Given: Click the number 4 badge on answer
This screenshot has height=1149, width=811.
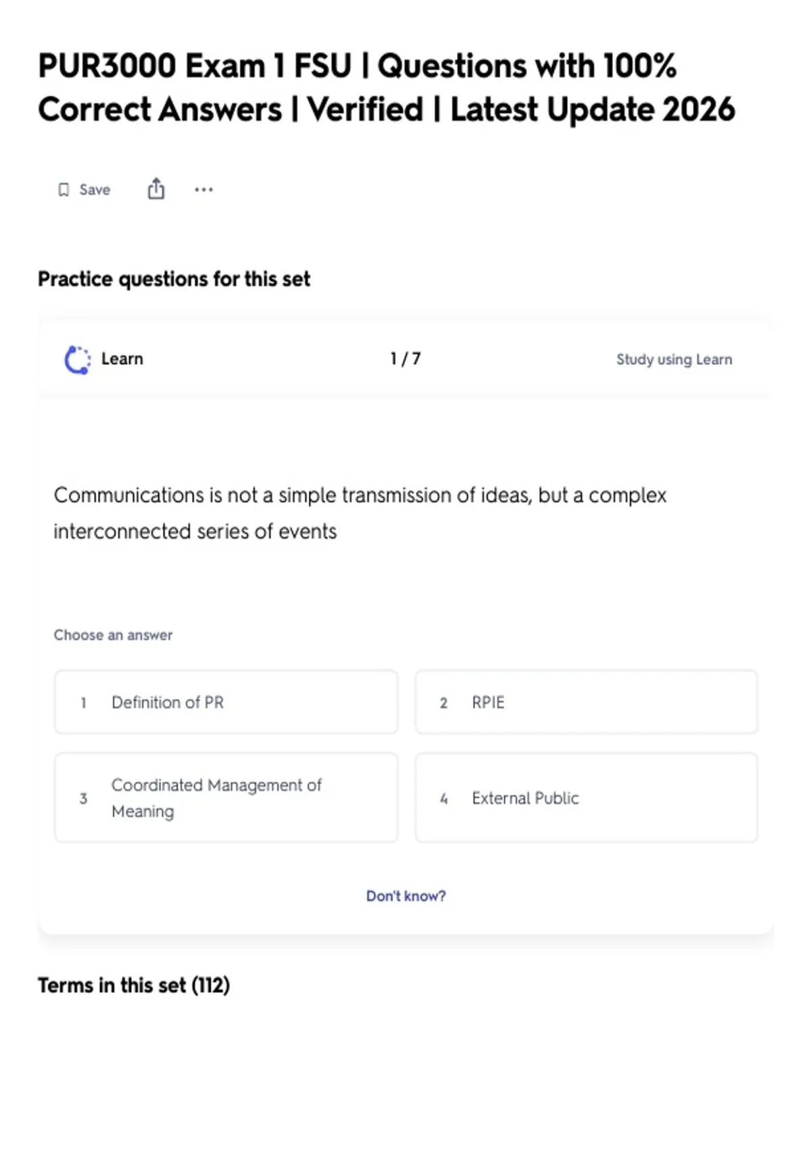Looking at the screenshot, I should (444, 799).
